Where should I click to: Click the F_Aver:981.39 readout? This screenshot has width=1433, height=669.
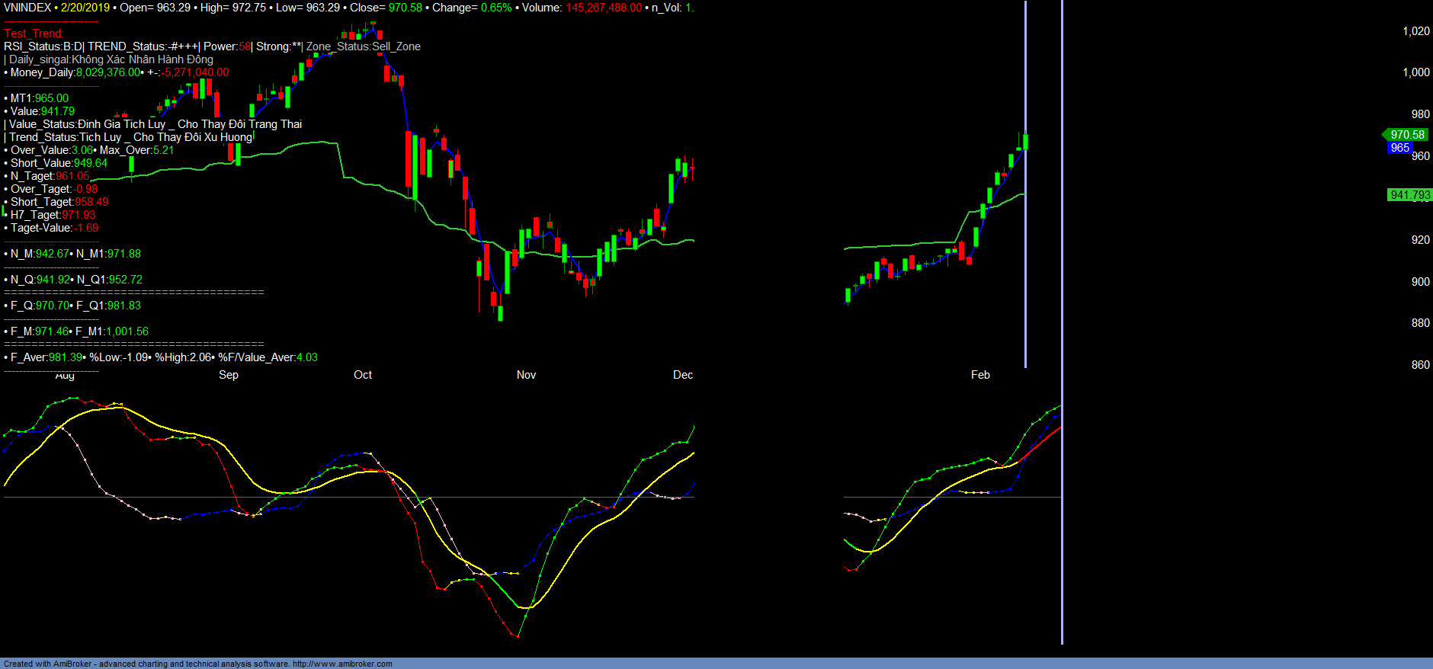43,357
